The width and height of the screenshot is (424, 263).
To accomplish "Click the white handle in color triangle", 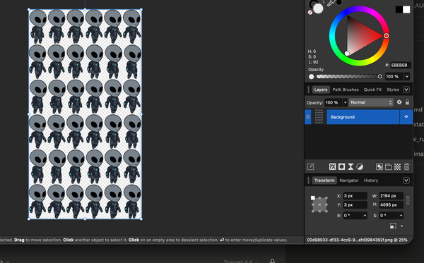I will (347, 54).
